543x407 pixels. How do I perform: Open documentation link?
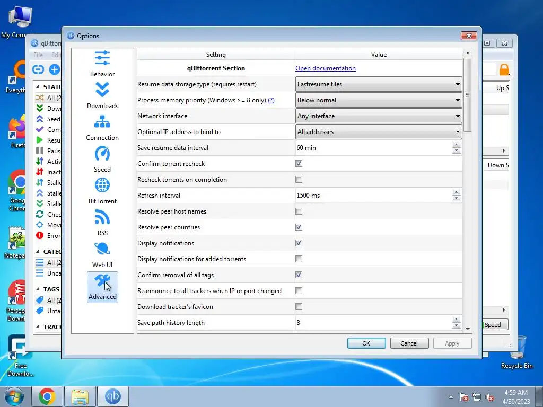326,68
